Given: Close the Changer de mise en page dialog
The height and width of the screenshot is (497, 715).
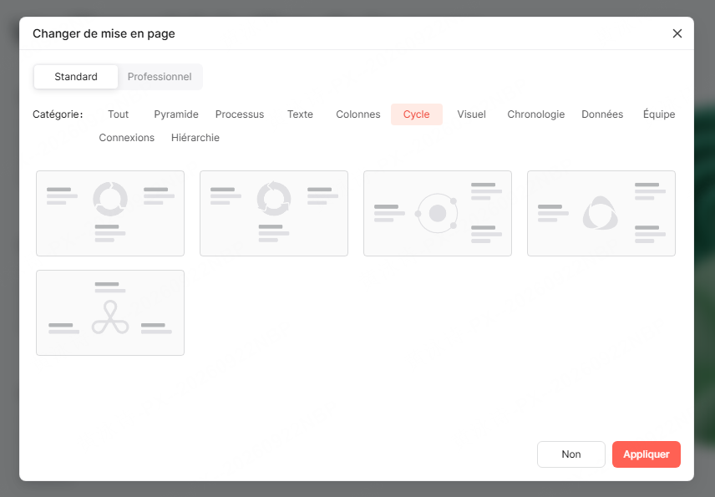Looking at the screenshot, I should (x=677, y=33).
